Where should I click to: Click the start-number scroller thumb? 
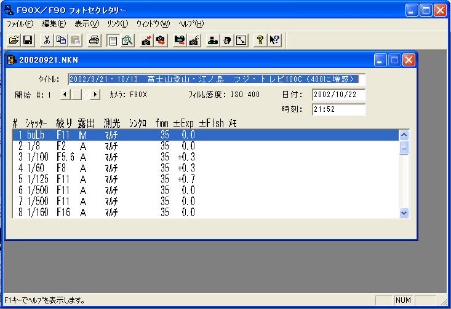[76, 94]
